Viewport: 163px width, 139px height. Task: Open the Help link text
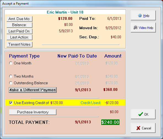pos(146,16)
